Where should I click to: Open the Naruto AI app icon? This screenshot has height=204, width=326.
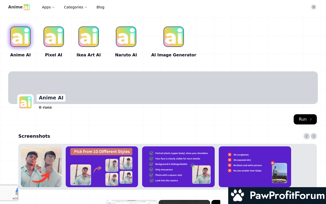(x=126, y=37)
